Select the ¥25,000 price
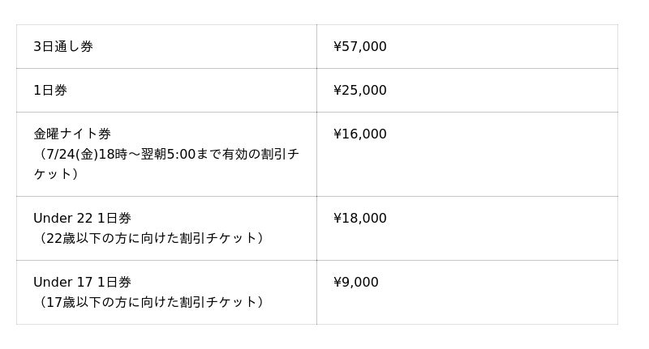The width and height of the screenshot is (649, 349). 359,91
